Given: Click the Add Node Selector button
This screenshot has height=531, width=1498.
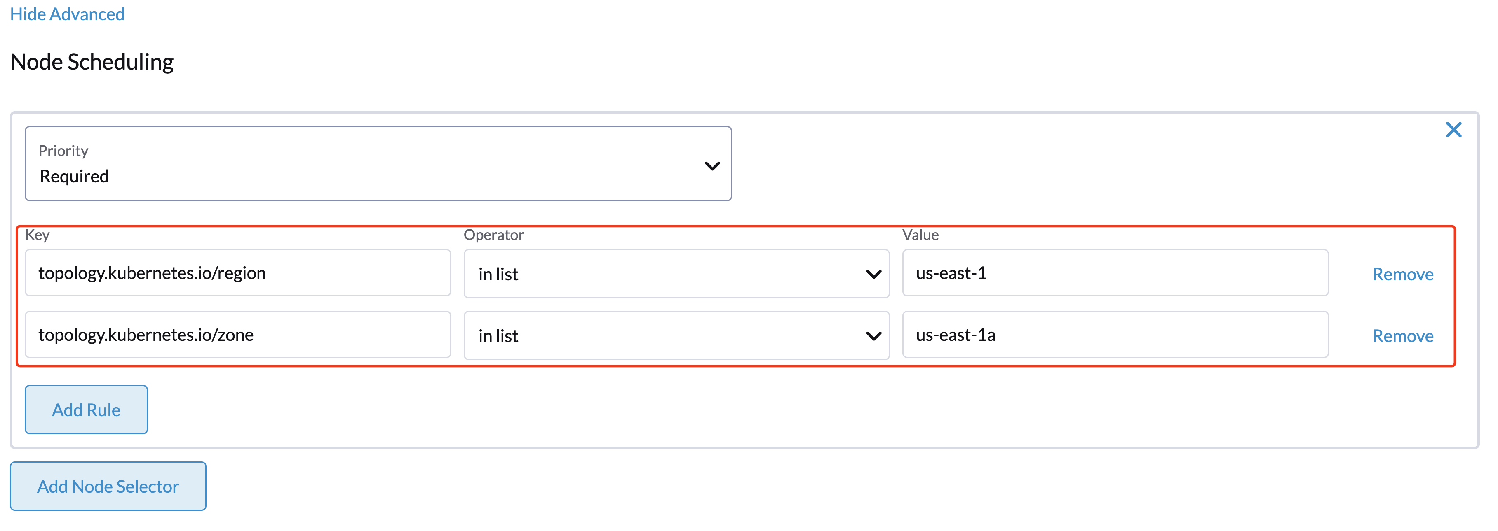Looking at the screenshot, I should pos(108,486).
